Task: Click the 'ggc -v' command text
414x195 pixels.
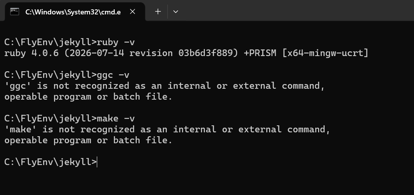Action: pyautogui.click(x=113, y=75)
